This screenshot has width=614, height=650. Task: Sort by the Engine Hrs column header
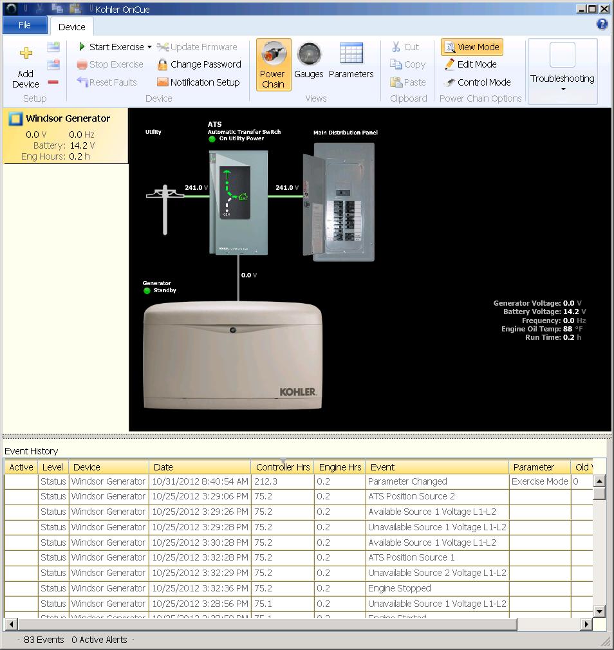point(340,467)
